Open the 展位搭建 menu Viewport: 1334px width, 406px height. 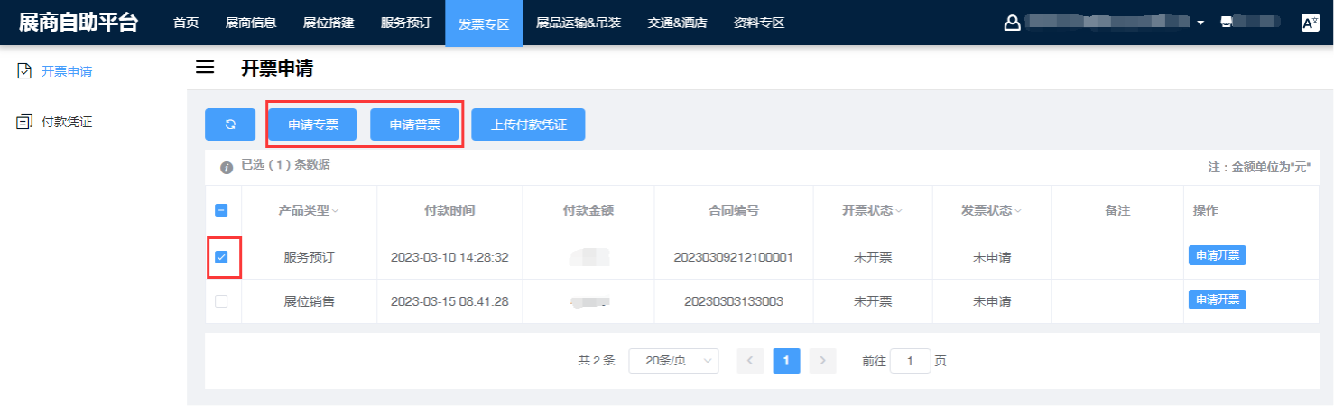pos(329,23)
